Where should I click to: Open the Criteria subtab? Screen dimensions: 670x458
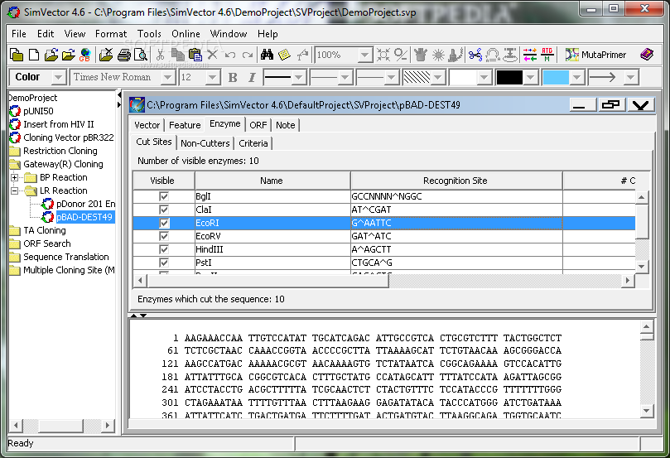tap(253, 143)
